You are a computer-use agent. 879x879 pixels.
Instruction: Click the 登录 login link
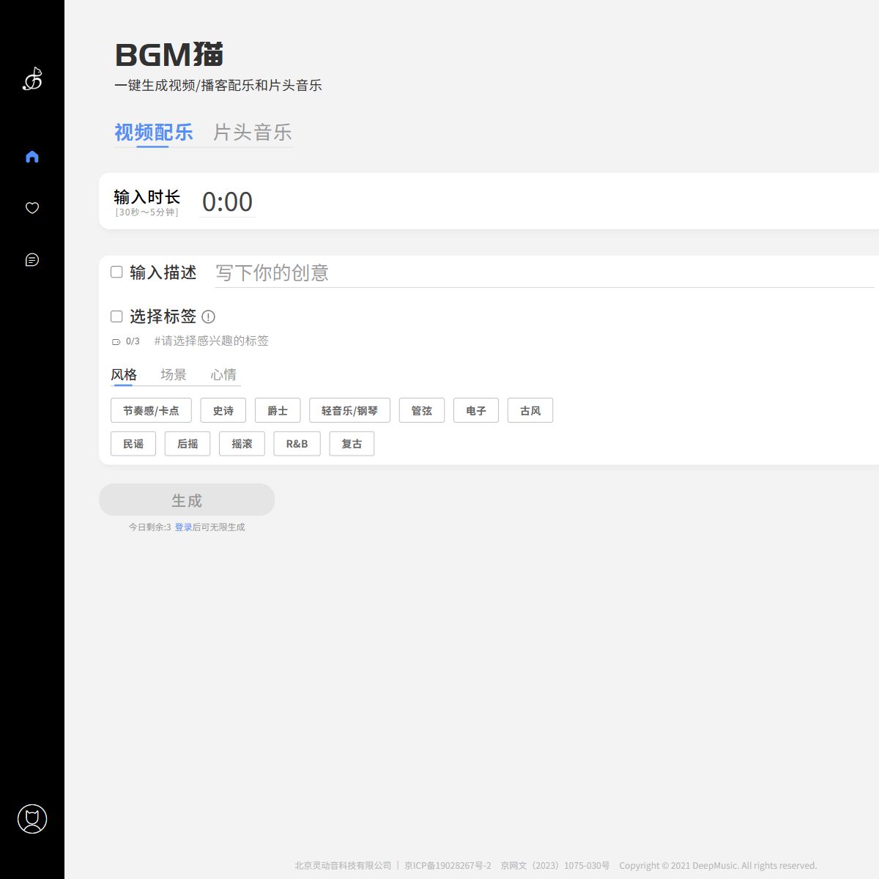(x=183, y=527)
